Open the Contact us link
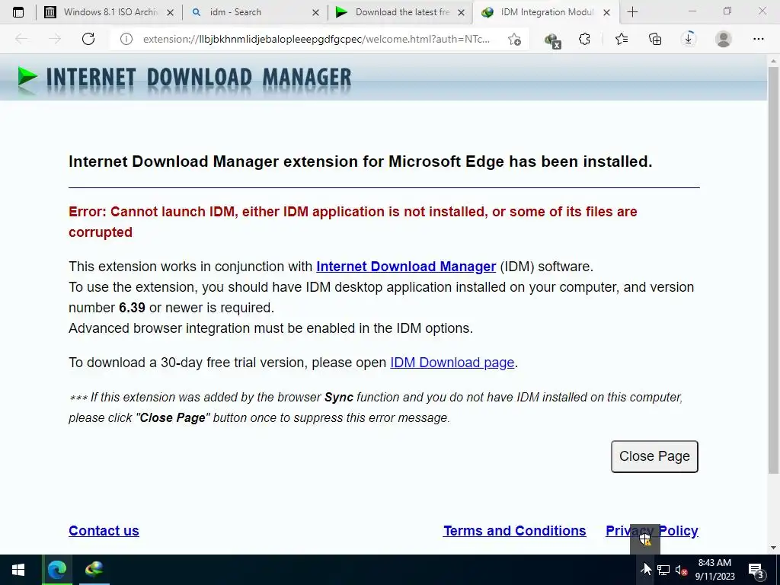Viewport: 780px width, 585px height. pos(104,531)
